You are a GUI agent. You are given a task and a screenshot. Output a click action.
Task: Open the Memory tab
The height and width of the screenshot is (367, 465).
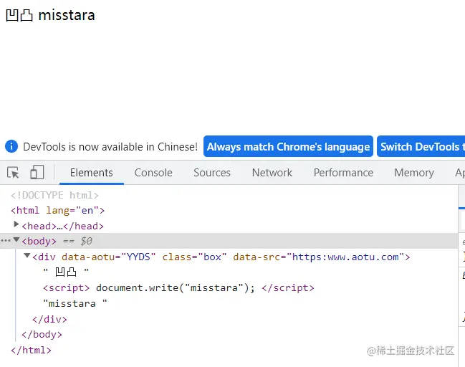[414, 173]
